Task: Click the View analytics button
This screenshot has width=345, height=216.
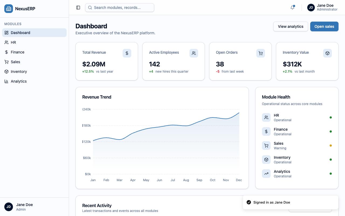Action: (291, 26)
